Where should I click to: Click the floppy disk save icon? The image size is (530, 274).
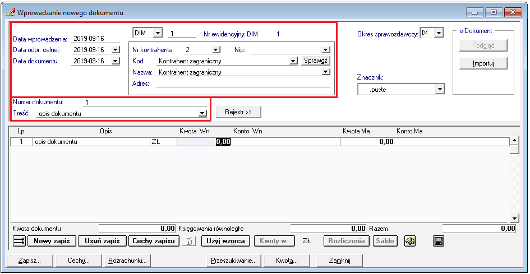click(x=439, y=242)
